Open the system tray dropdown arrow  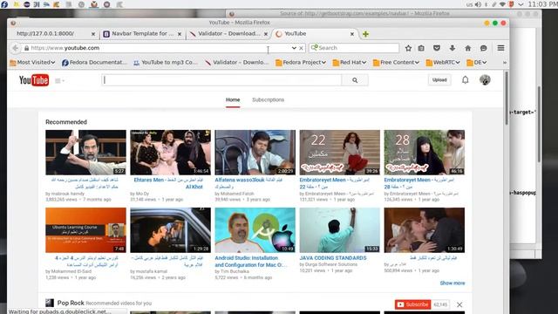tap(521, 4)
